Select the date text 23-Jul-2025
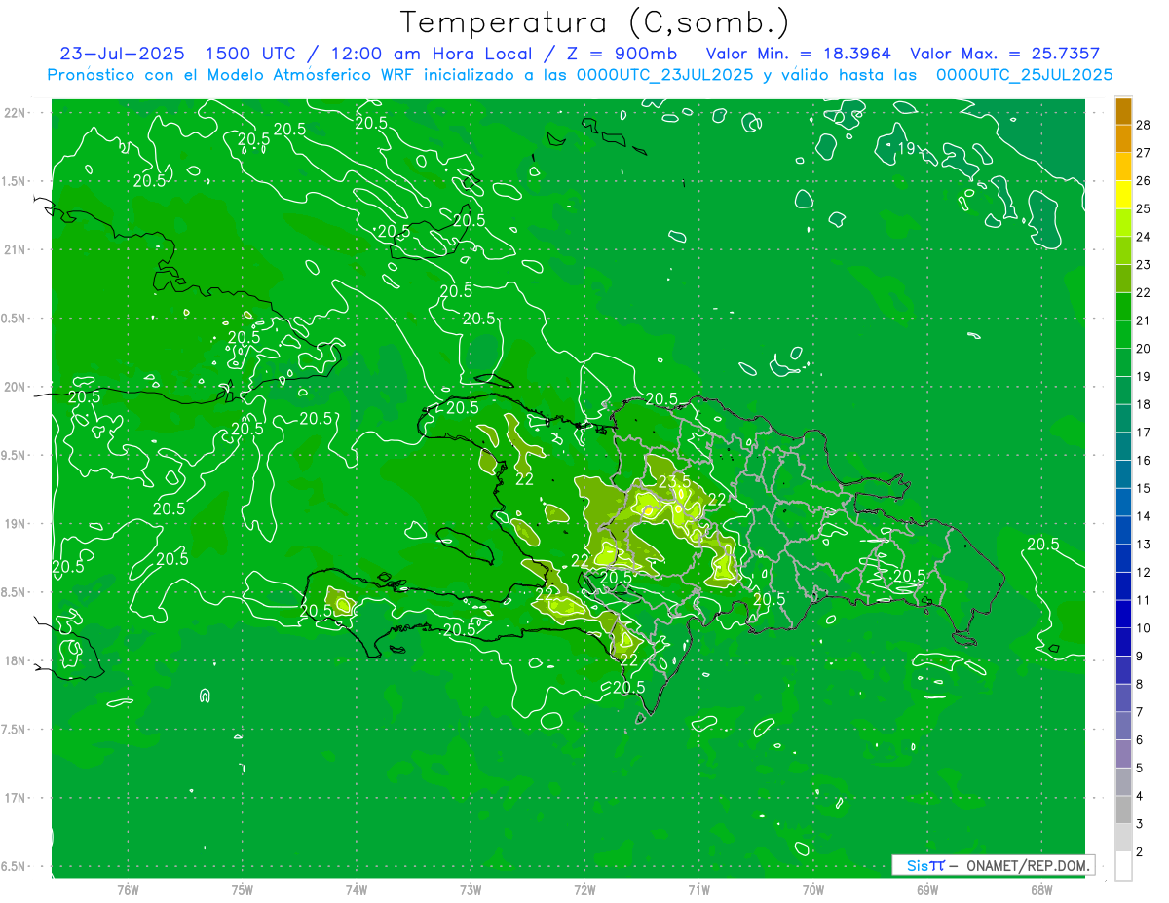 [x=124, y=54]
